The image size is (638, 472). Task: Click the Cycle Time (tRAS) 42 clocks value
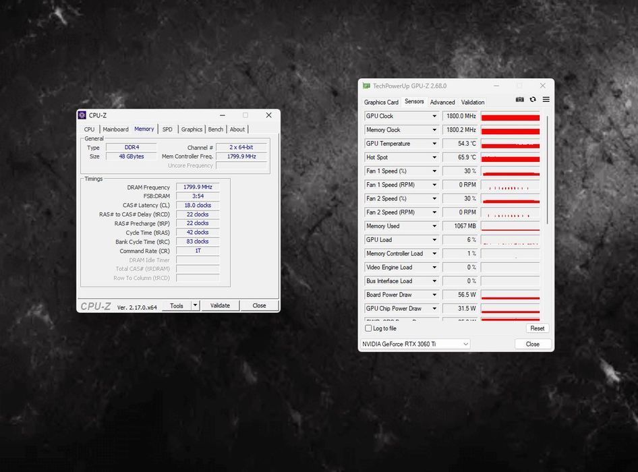pos(198,233)
